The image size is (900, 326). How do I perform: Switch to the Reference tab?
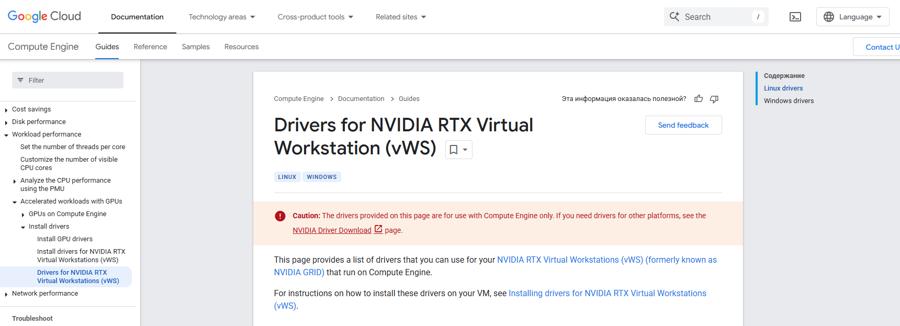click(x=151, y=47)
